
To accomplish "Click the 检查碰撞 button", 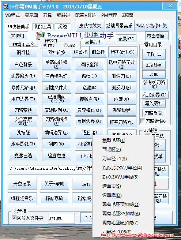I will pos(57,155).
